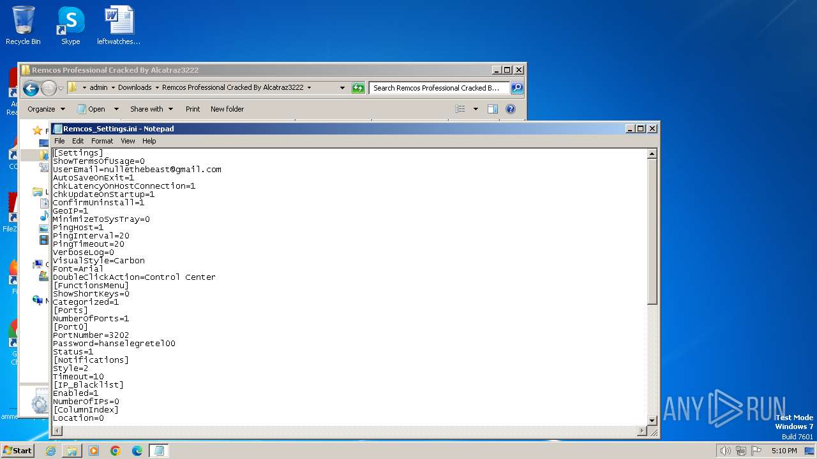
Task: Click the Explorer search magnifier icon
Action: 517,88
